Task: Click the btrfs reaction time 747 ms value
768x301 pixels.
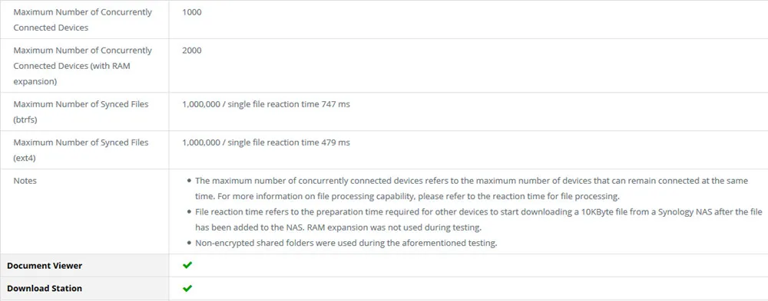Action: pyautogui.click(x=266, y=104)
